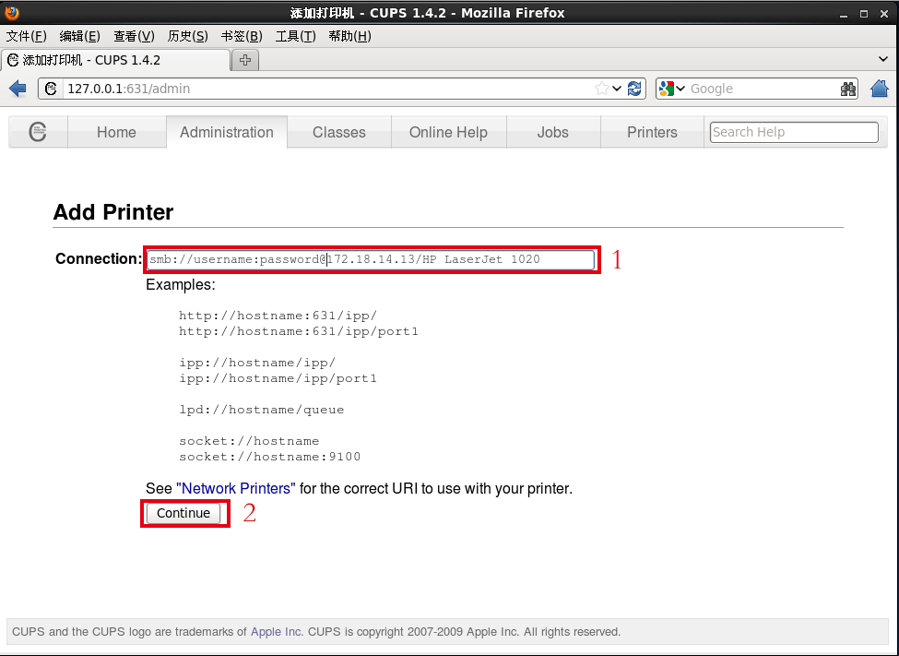Select the Administration tab
This screenshot has width=899, height=656.
coord(227,132)
